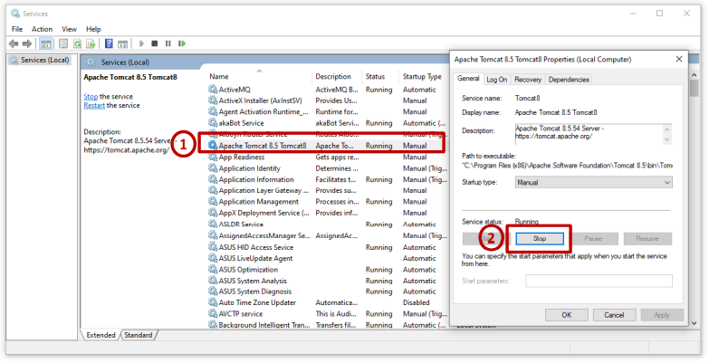Image resolution: width=709 pixels, height=363 pixels.
Task: Switch to the Dependencies tab
Action: (569, 80)
